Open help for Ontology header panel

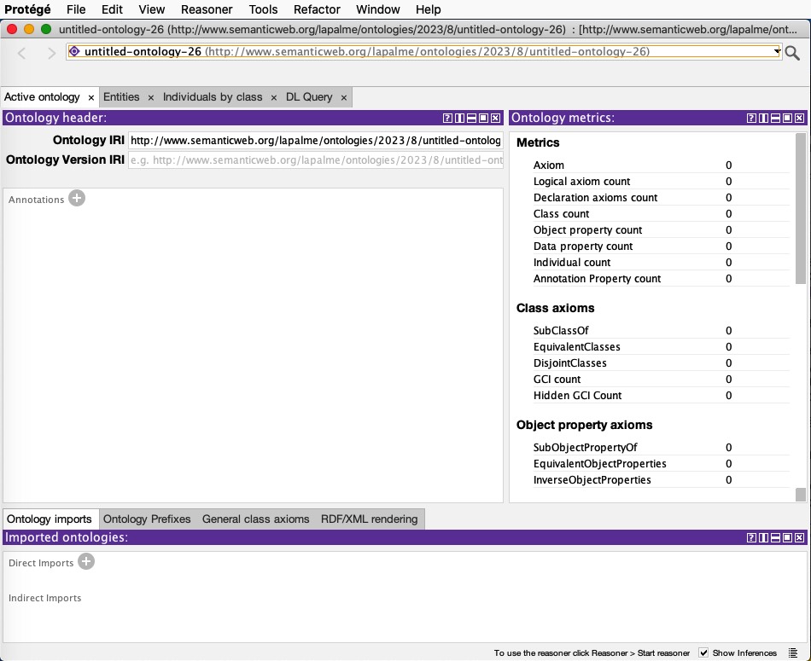(x=447, y=119)
